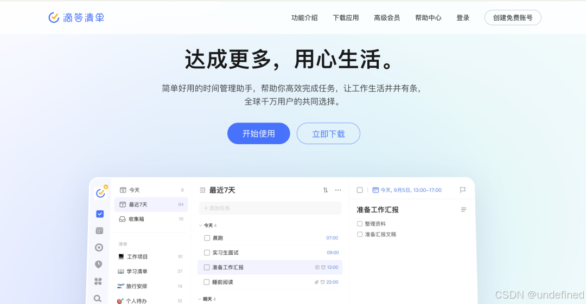Image resolution: width=586 pixels, height=304 pixels.
Task: Check the 整理资料 subtask
Action: 360,224
